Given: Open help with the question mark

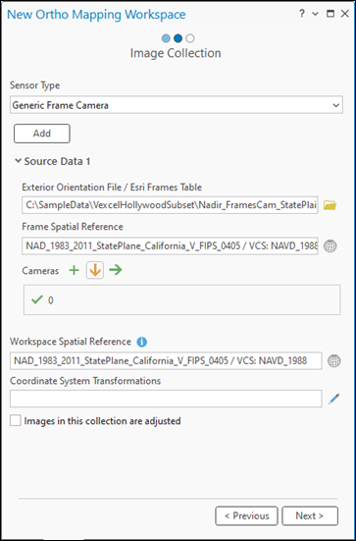Looking at the screenshot, I should (x=302, y=14).
